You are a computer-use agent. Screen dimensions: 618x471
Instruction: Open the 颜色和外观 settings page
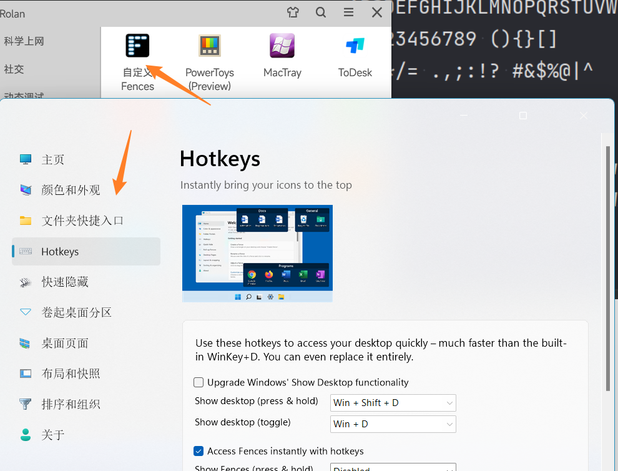(x=86, y=190)
